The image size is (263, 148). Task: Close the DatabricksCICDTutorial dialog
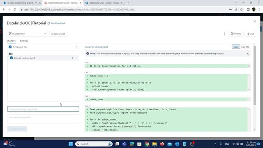point(255,21)
